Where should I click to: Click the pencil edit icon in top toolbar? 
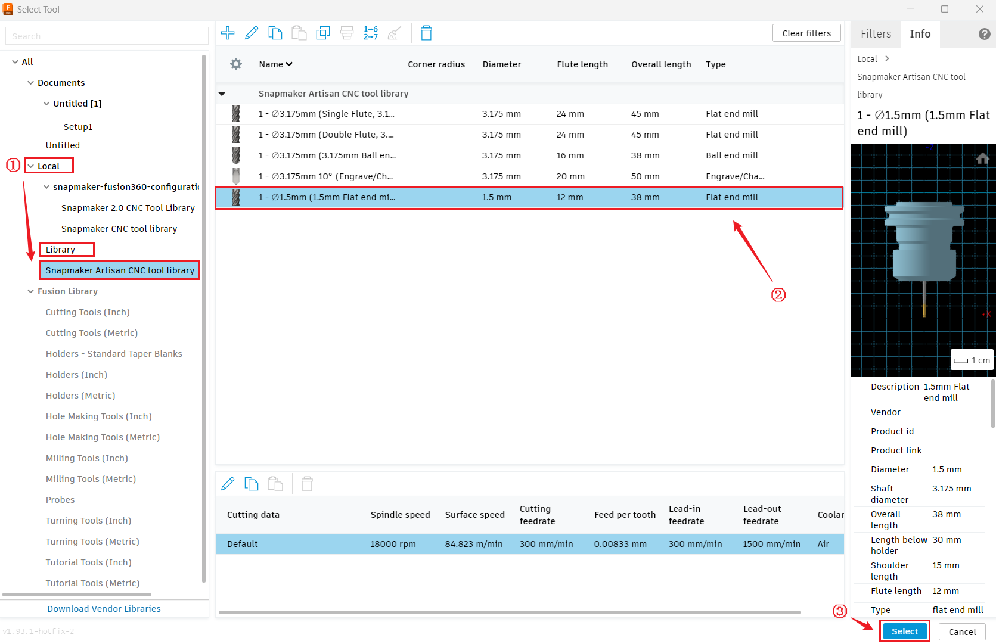click(x=252, y=33)
